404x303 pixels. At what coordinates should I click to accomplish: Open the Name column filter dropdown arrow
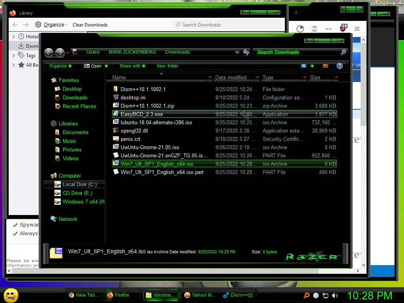[x=210, y=77]
